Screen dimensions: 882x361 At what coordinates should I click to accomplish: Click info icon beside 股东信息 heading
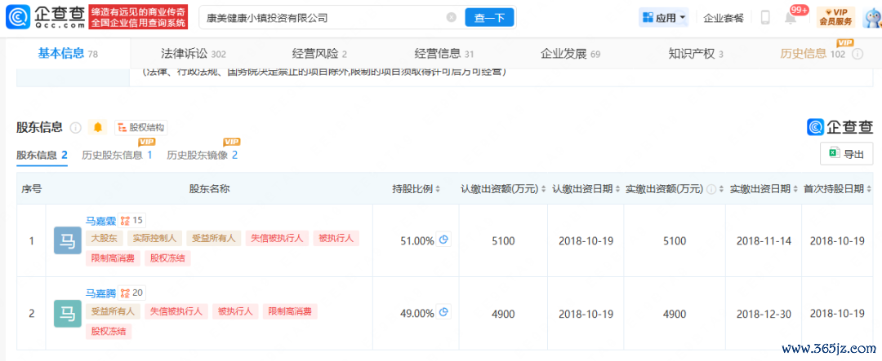click(75, 128)
